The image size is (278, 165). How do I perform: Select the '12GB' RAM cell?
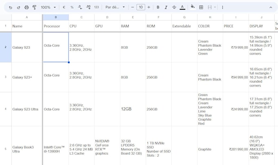tap(133, 109)
